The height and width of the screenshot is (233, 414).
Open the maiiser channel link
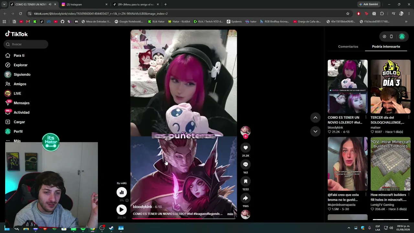[x=376, y=128]
